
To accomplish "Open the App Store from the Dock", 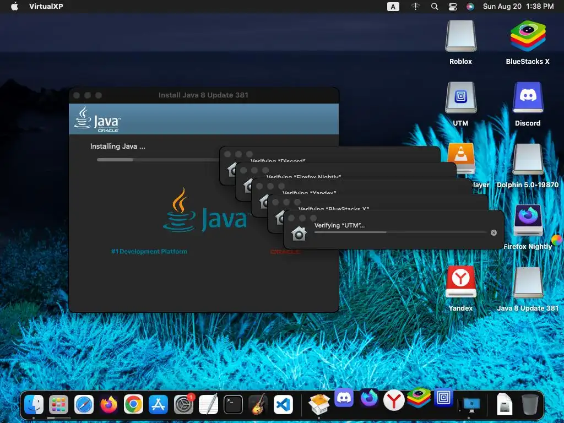I will (x=158, y=404).
